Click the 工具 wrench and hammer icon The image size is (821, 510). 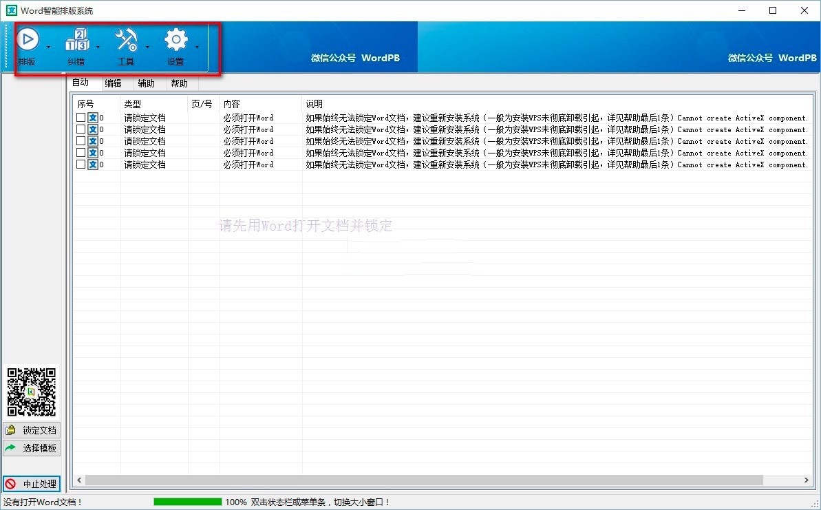pos(126,40)
